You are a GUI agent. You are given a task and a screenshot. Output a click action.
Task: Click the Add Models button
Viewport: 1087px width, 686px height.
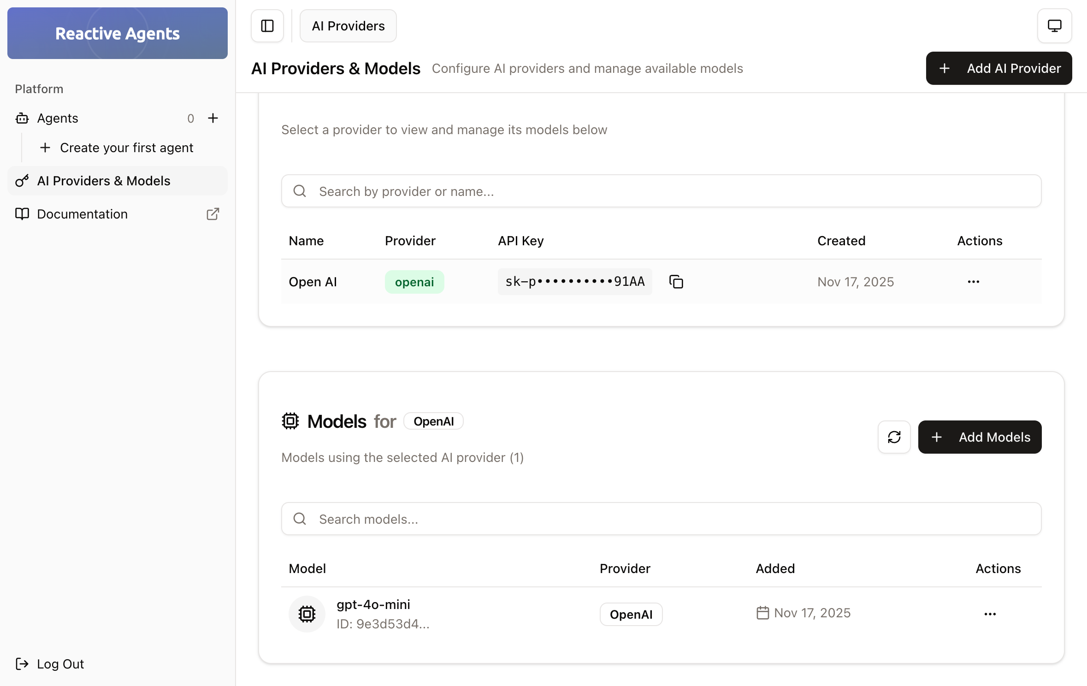click(980, 437)
